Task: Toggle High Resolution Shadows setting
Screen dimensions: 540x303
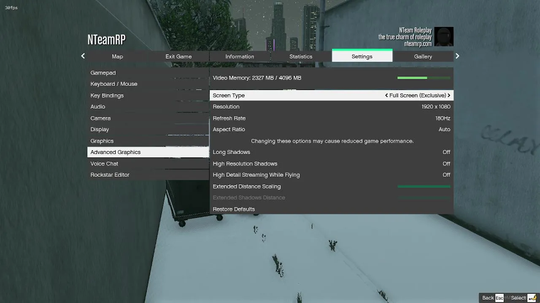Action: click(x=332, y=164)
